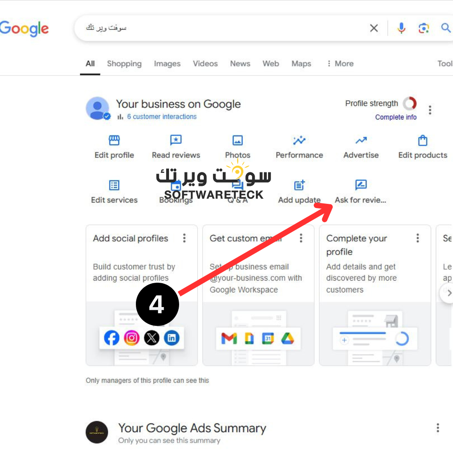Open the Performance sparkline icon
The width and height of the screenshot is (453, 453).
[299, 141]
